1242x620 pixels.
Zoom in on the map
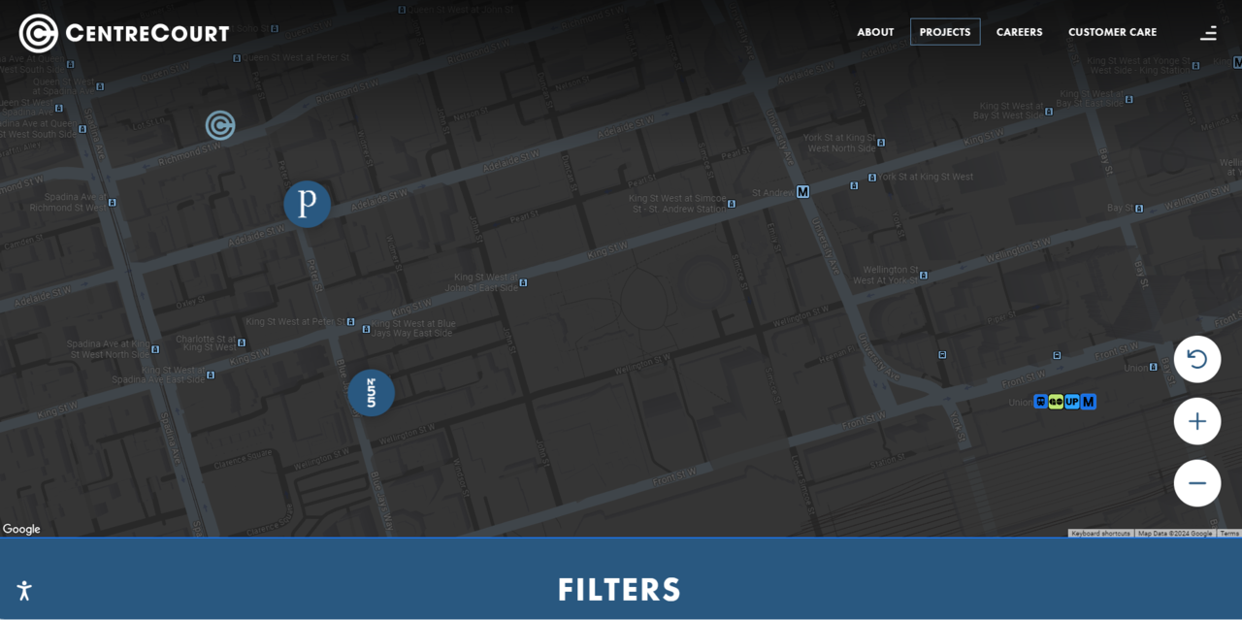pyautogui.click(x=1197, y=421)
